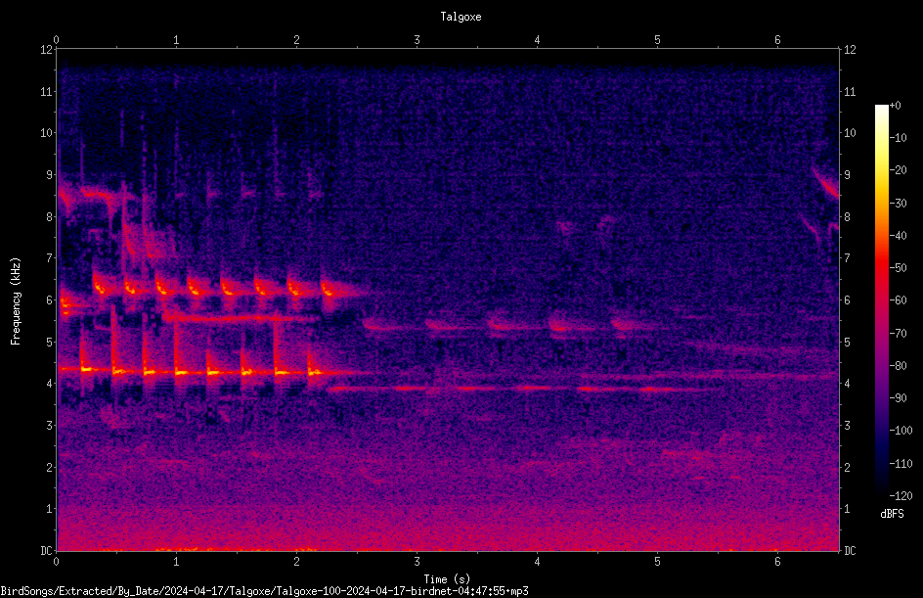Click the Time (s) axis label
This screenshot has height=598, width=923.
click(447, 579)
